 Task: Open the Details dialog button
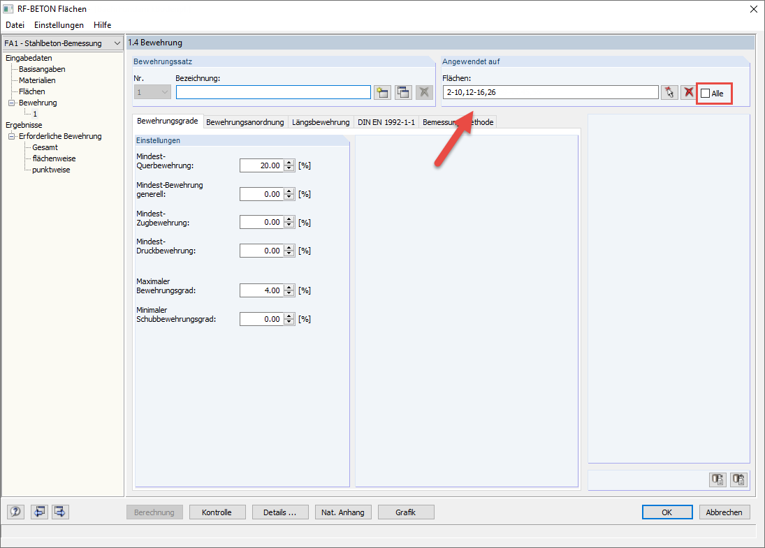pos(280,512)
